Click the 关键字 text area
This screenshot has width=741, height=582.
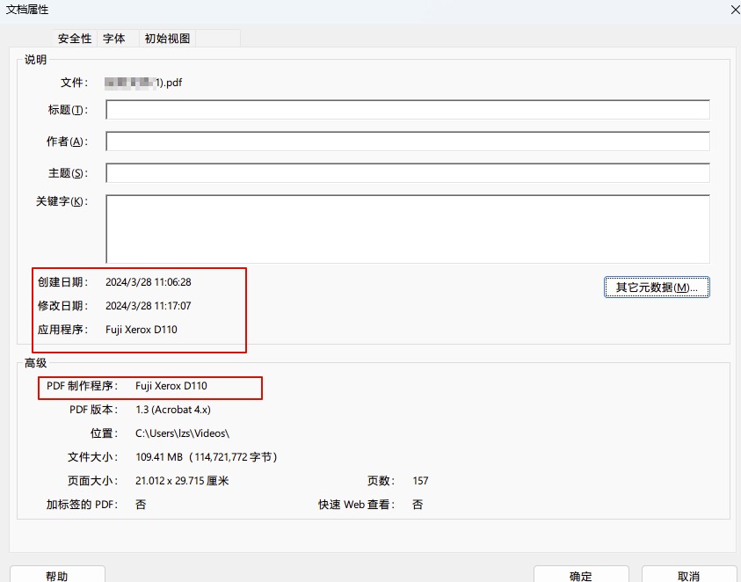407,229
